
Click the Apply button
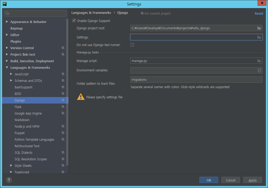(x=253, y=180)
